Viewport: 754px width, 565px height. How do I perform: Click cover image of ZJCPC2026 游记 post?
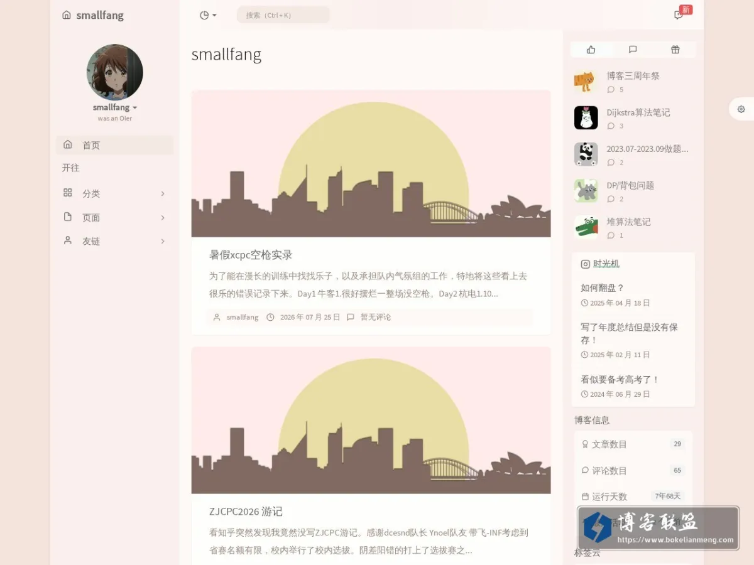coord(371,420)
